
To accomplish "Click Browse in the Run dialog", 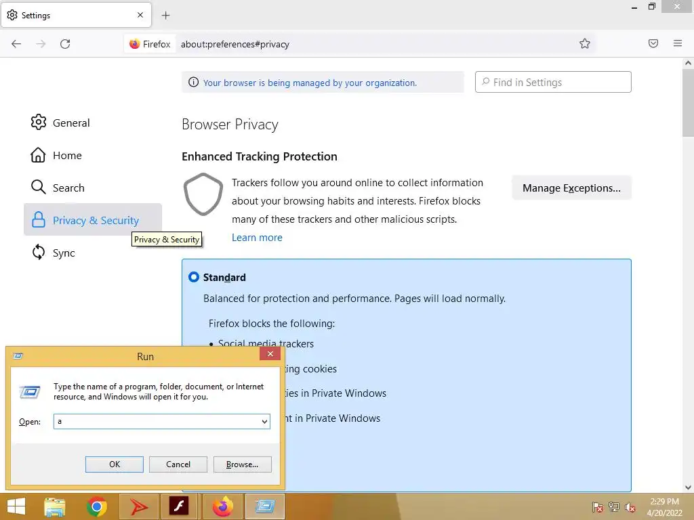I will coord(242,464).
